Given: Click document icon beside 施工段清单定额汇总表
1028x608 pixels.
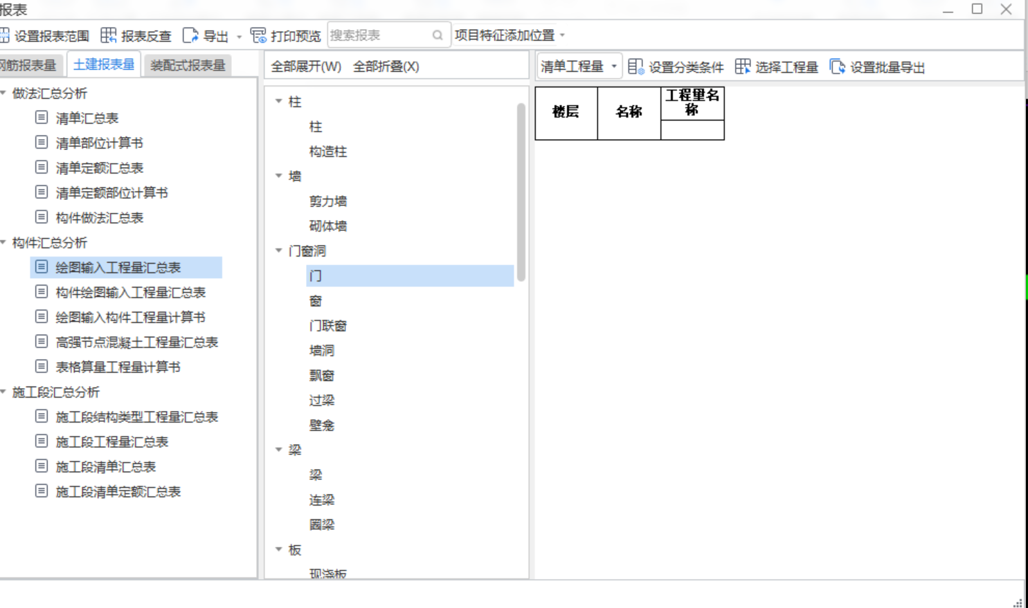Looking at the screenshot, I should coord(42,491).
